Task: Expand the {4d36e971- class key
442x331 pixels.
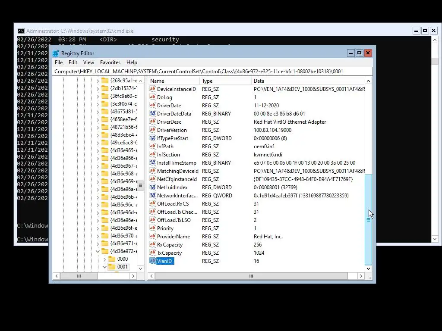Action: (98, 244)
